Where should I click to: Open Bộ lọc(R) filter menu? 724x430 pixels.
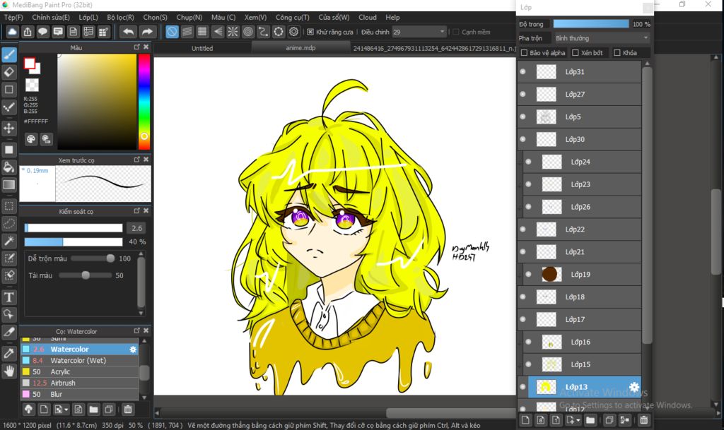tap(120, 17)
